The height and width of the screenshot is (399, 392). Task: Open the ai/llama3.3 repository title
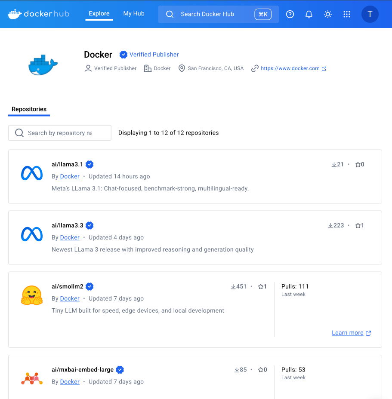coord(67,225)
